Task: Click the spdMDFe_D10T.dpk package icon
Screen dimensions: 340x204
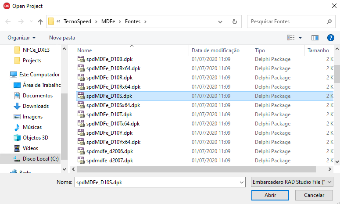Action: coord(81,115)
